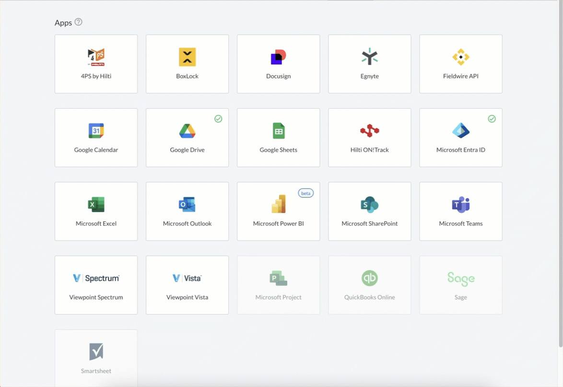Select the Viewpoint Vista card

pos(187,285)
